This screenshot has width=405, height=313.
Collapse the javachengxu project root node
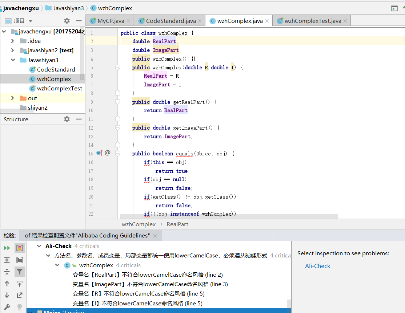tap(4, 32)
